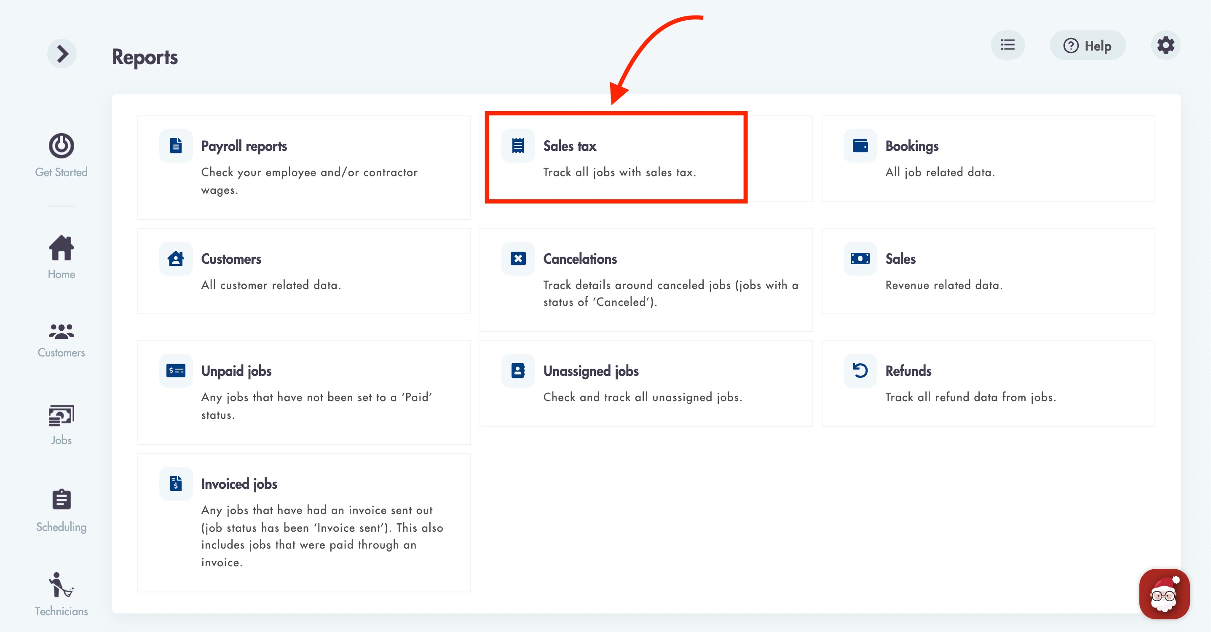Expand the sidebar with the chevron arrow

[62, 53]
